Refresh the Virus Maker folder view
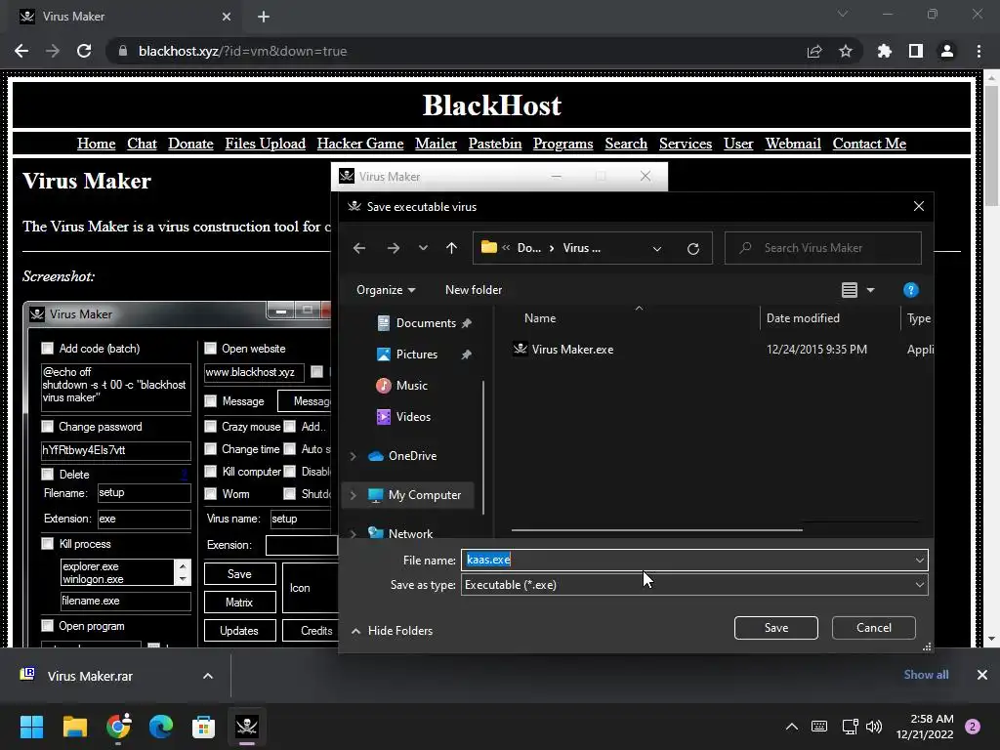Screen dimensions: 1000x750 [x=693, y=248]
